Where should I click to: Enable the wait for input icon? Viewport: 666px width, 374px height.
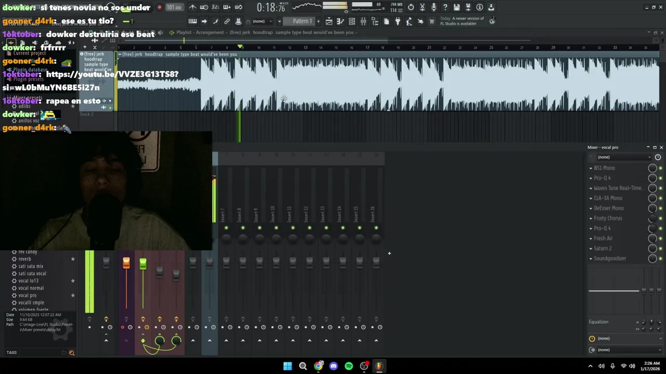pos(204,7)
